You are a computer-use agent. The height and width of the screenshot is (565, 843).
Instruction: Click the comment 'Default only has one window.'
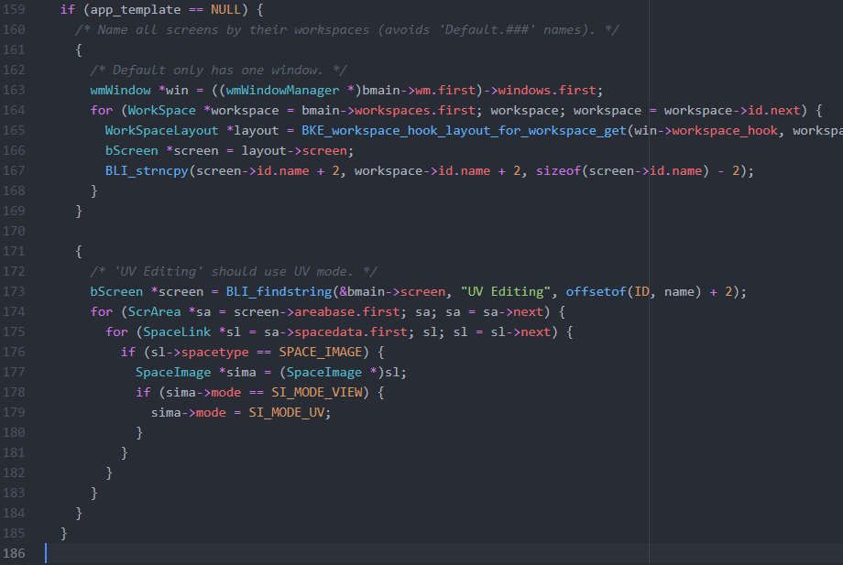pos(218,71)
